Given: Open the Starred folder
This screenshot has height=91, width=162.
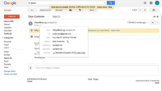Looking at the screenshot, I should [x=7, y=24].
